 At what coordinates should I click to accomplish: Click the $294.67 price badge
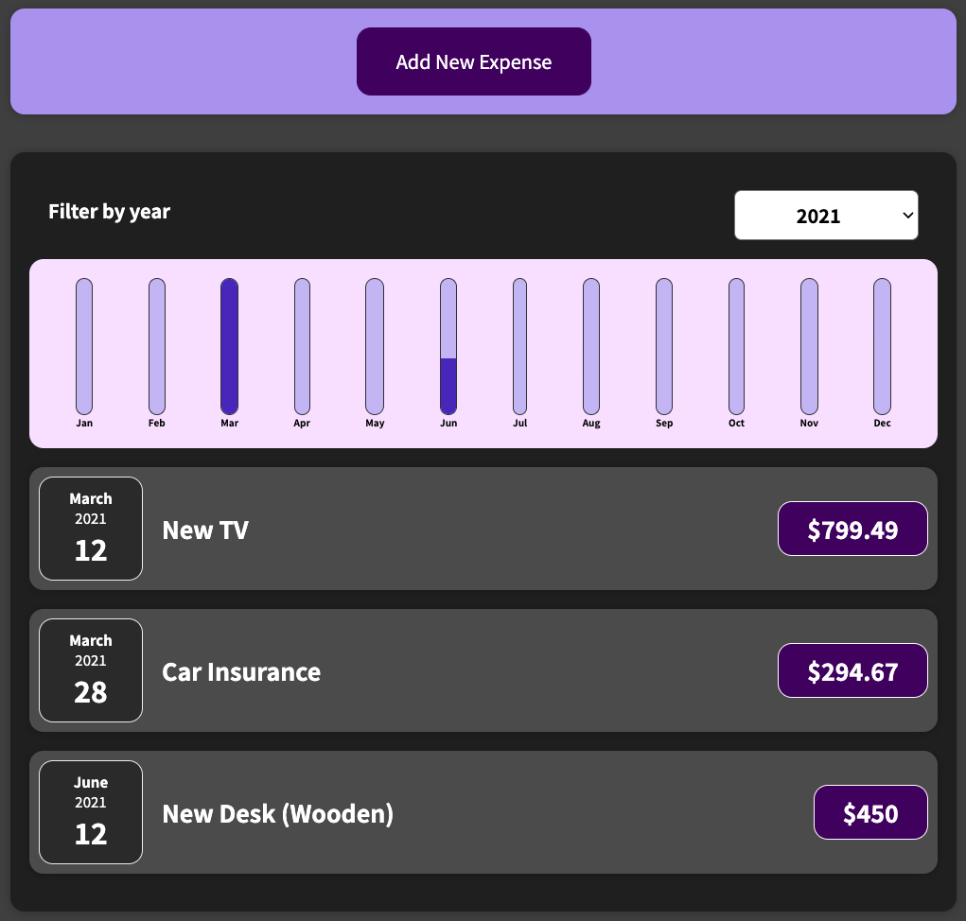852,670
